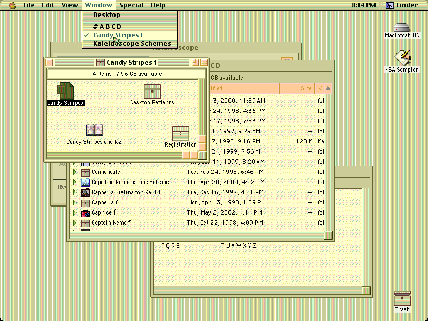428x321 pixels.
Task: Select the Cappella.f folder icon
Action: click(x=86, y=203)
